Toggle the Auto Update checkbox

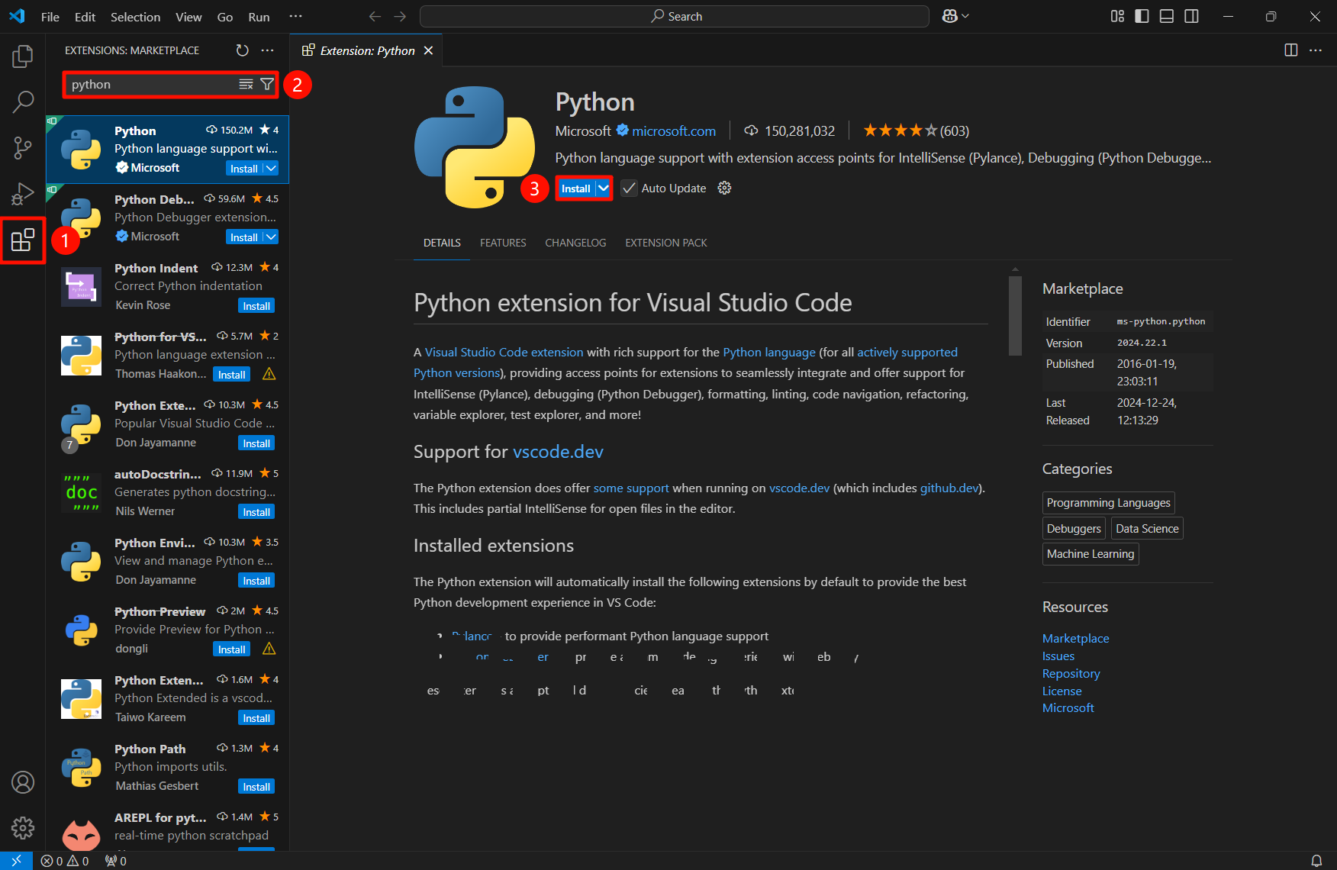pos(629,188)
